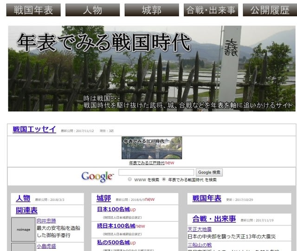
Task: Open the 関連表 link
Action: pyautogui.click(x=27, y=211)
